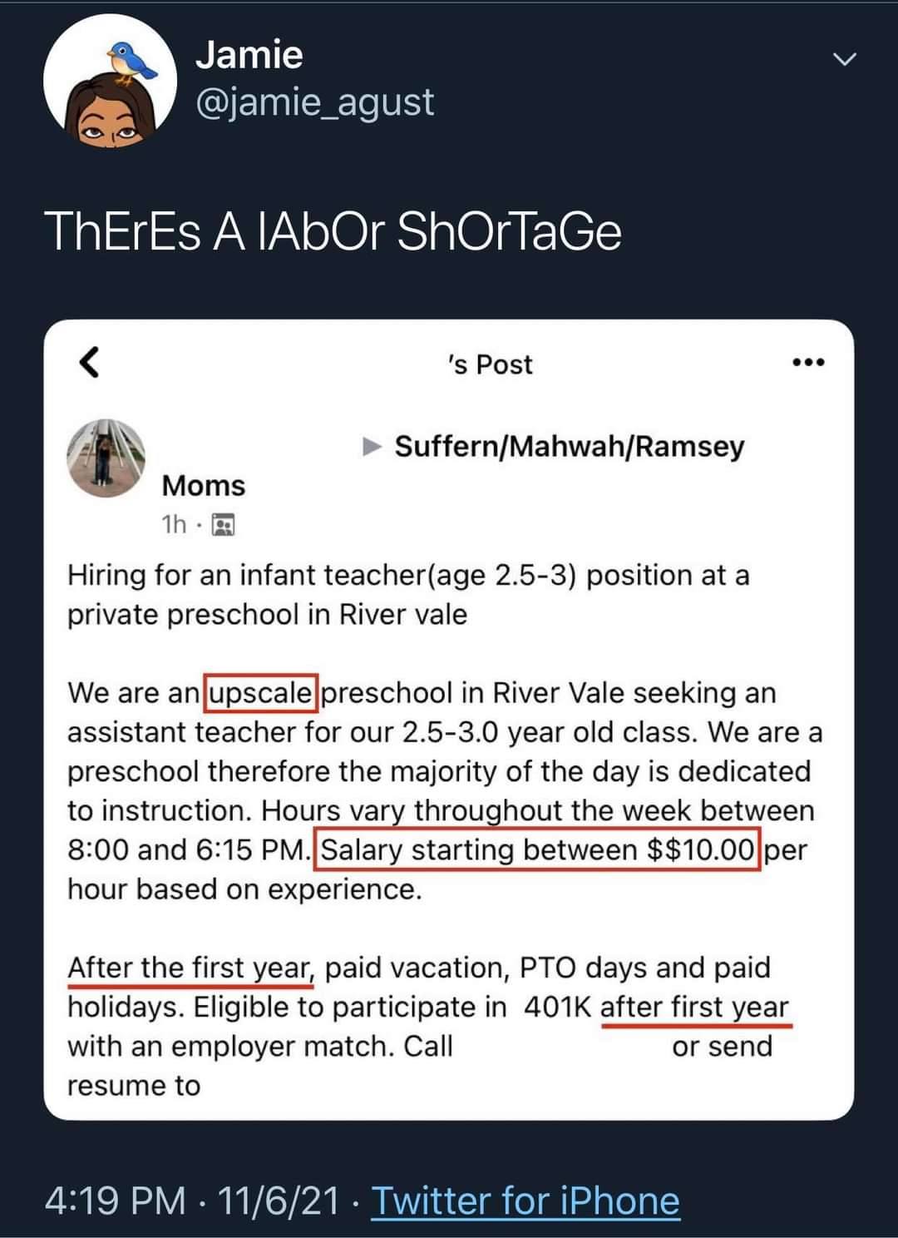Viewport: 898px width, 1238px height.
Task: Tap the 's Post header title
Action: click(x=490, y=364)
